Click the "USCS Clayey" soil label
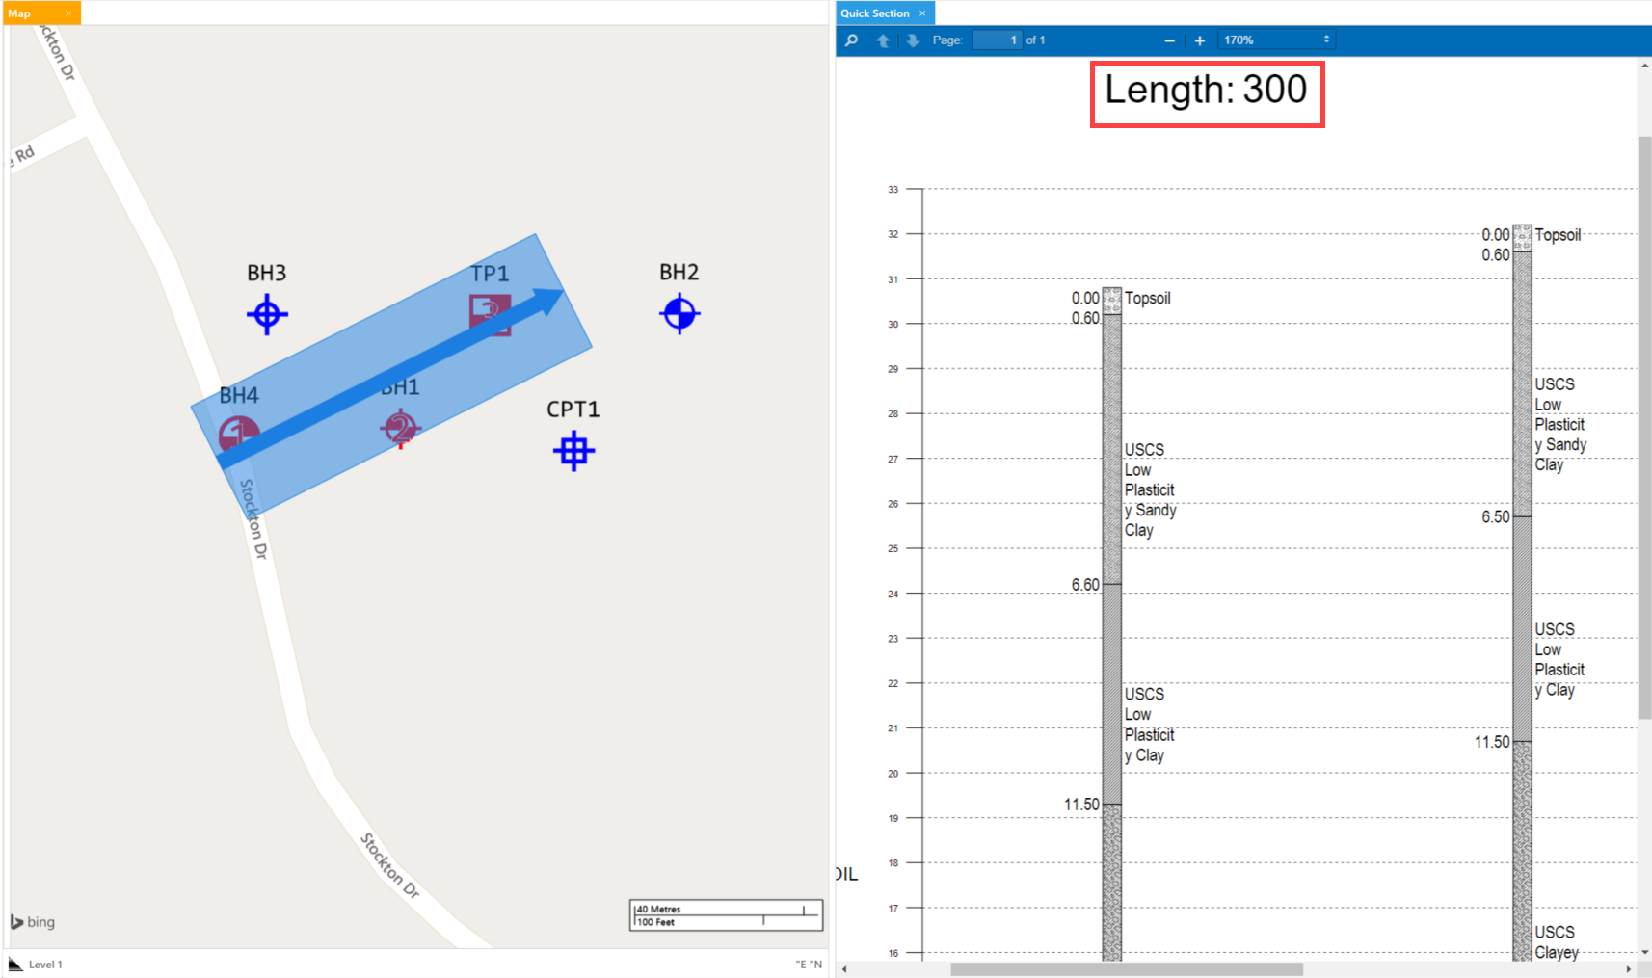This screenshot has width=1652, height=978. [1557, 942]
